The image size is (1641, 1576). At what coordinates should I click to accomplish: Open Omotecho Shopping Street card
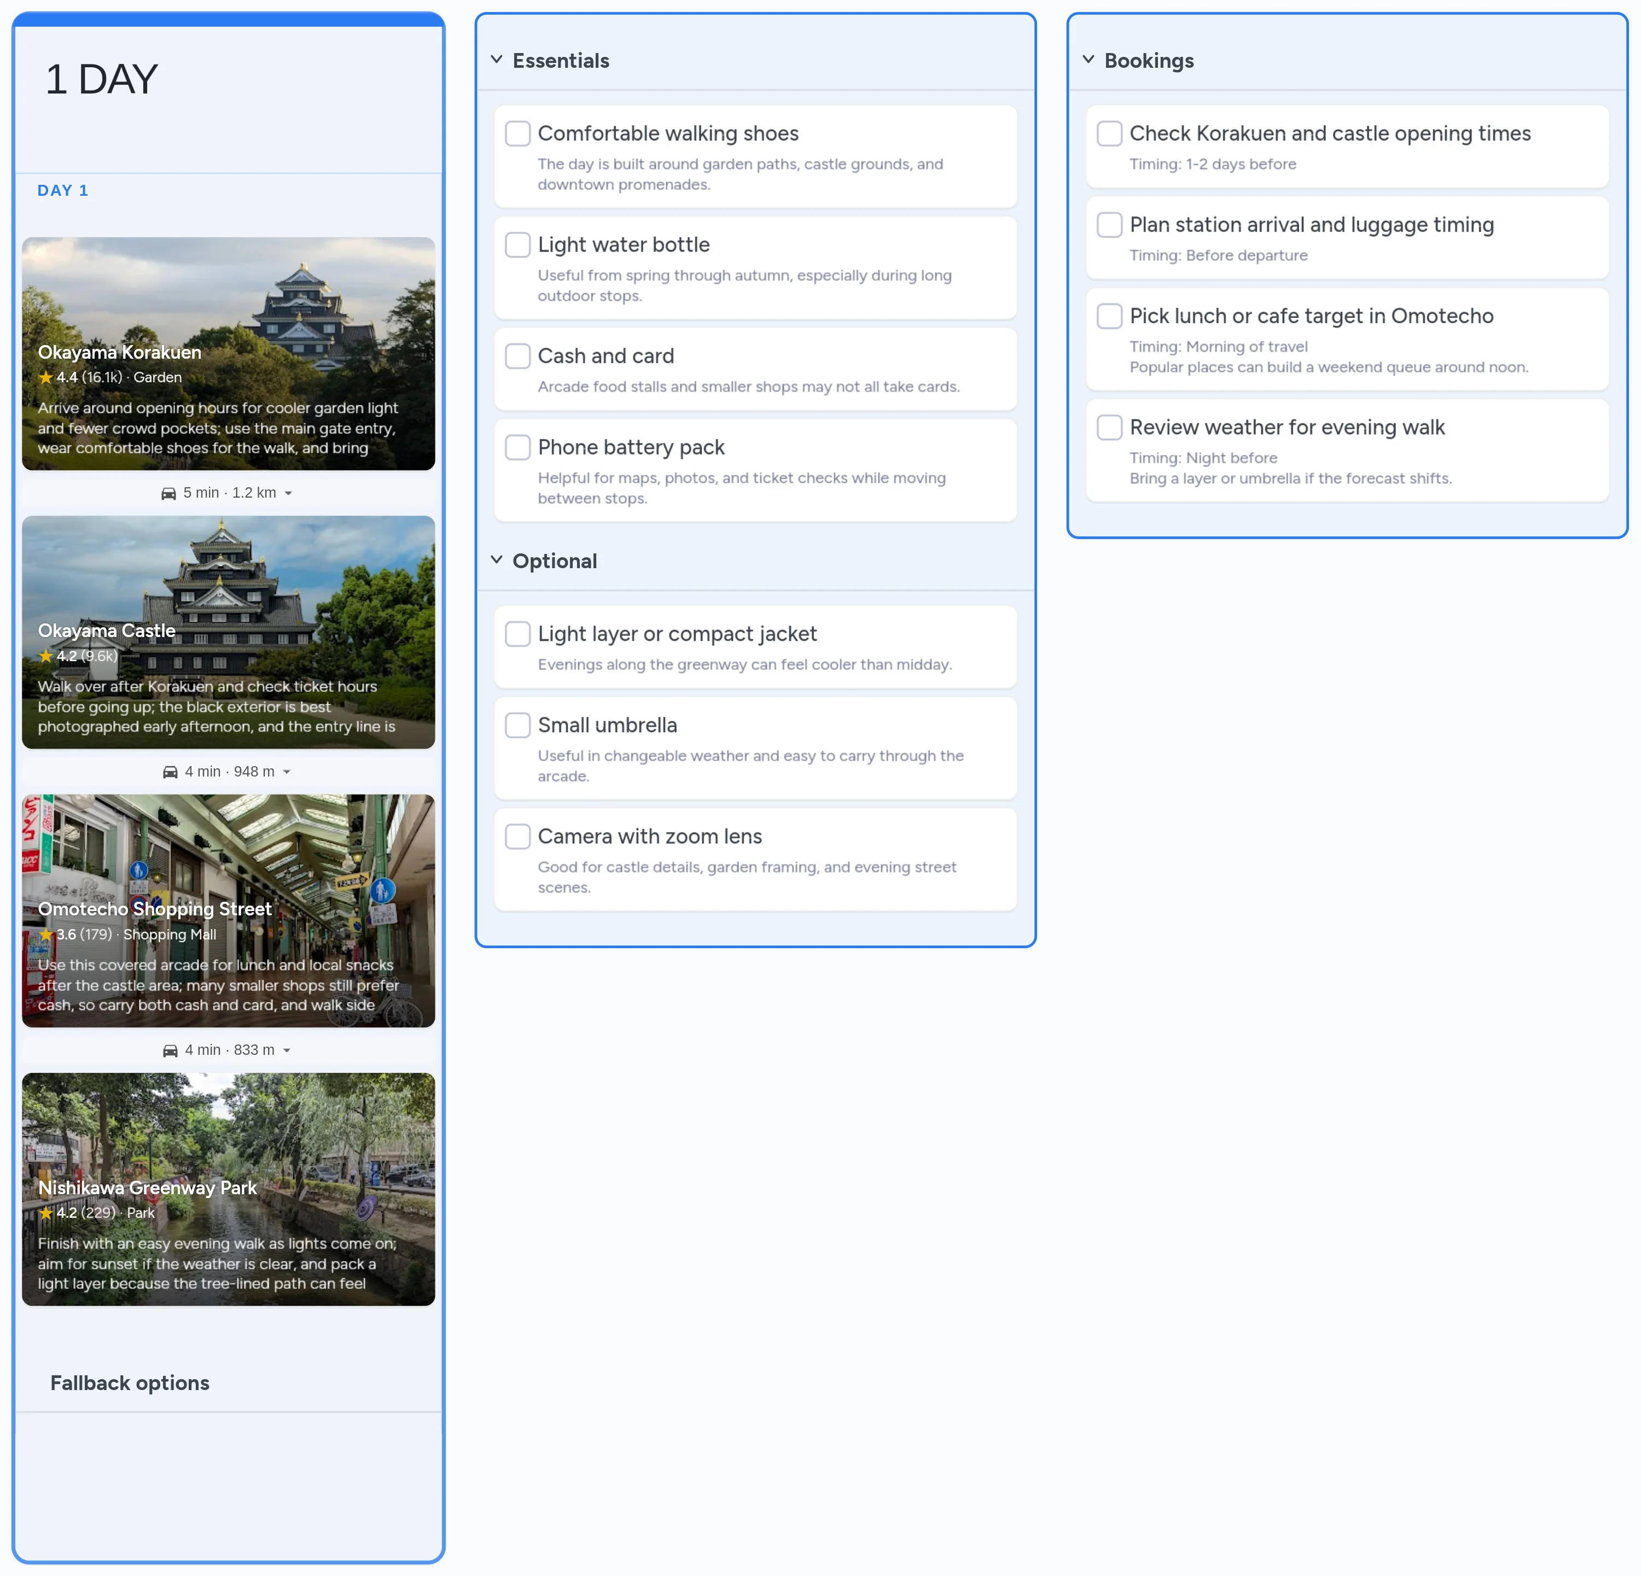pos(228,910)
